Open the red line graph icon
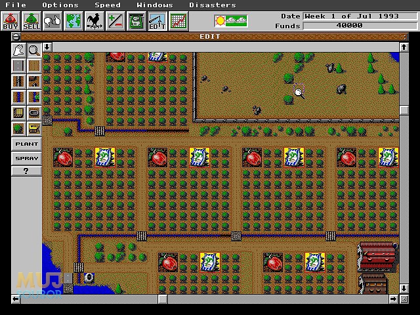 click(x=178, y=21)
